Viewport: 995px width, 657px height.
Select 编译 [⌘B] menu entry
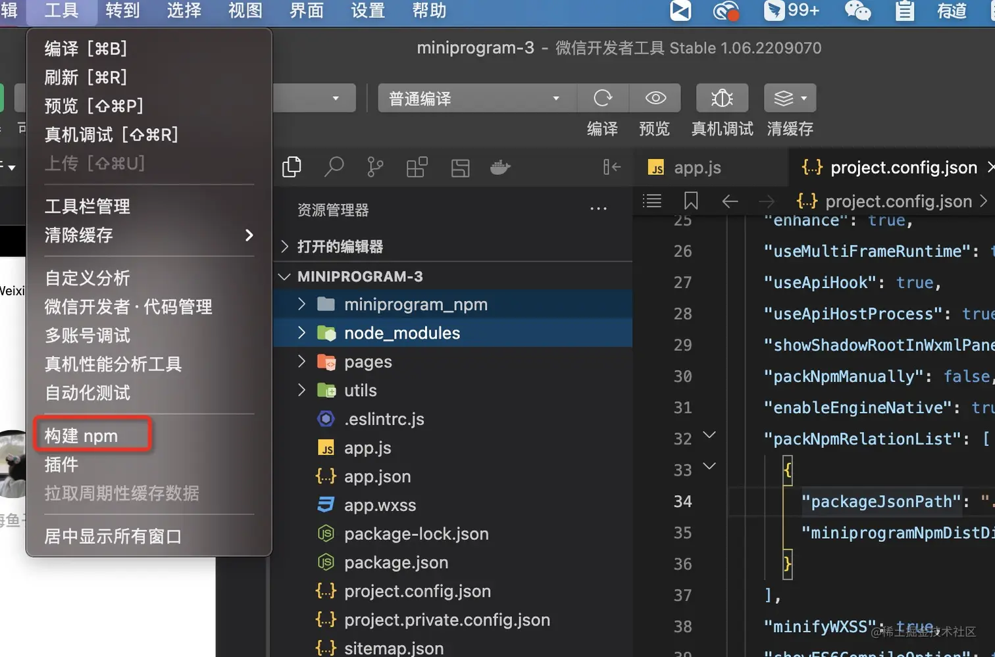click(149, 49)
